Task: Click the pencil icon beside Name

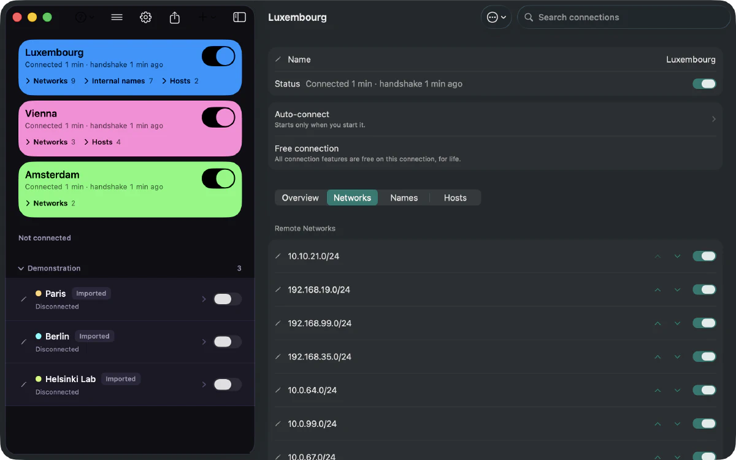Action: (x=278, y=59)
